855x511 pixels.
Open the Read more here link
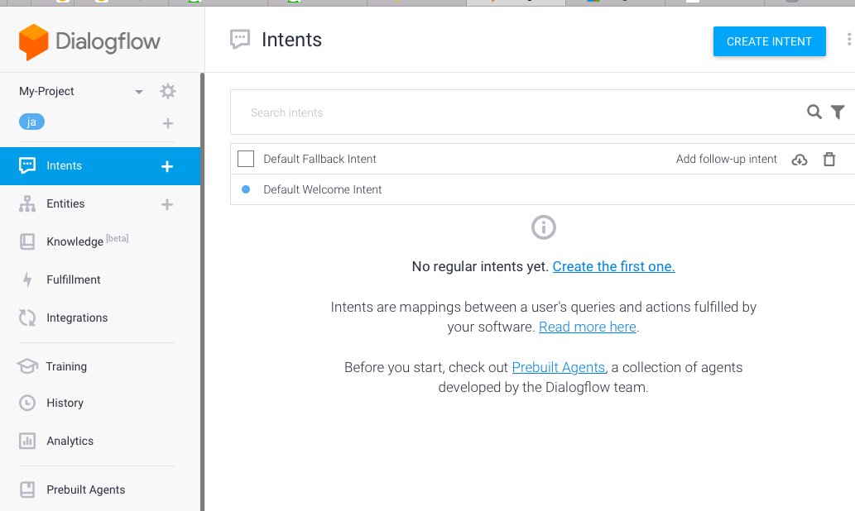coord(588,327)
